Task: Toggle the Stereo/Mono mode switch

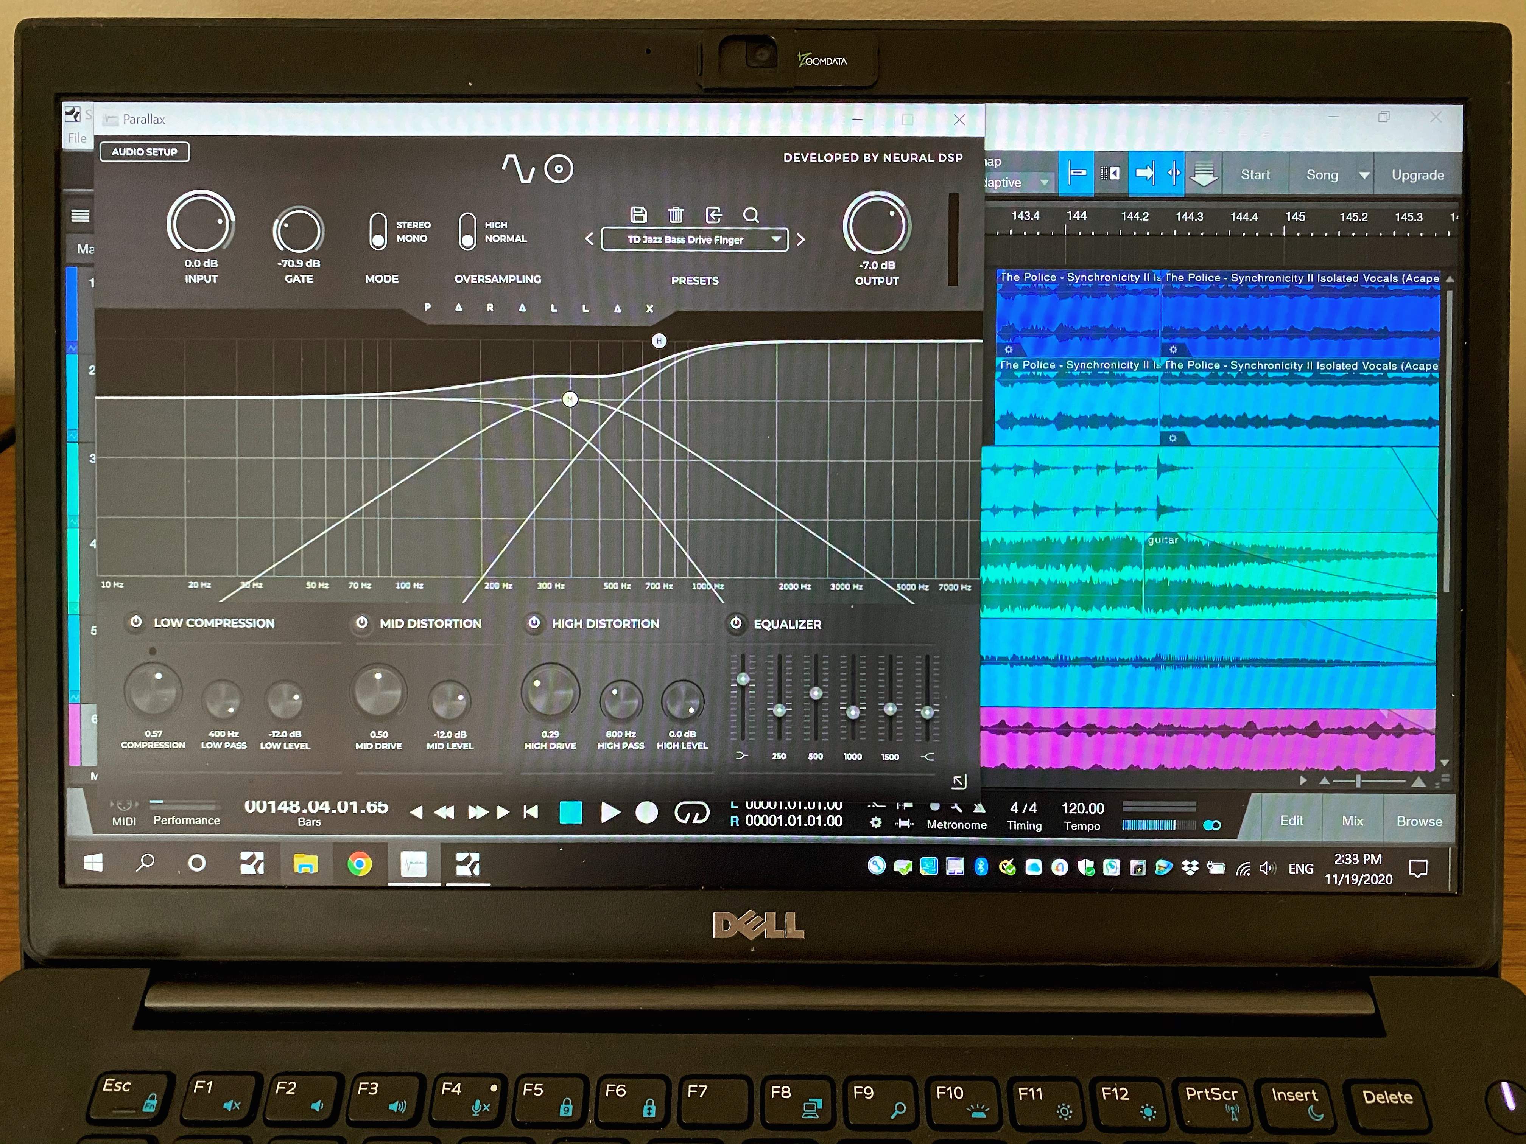Action: [377, 231]
